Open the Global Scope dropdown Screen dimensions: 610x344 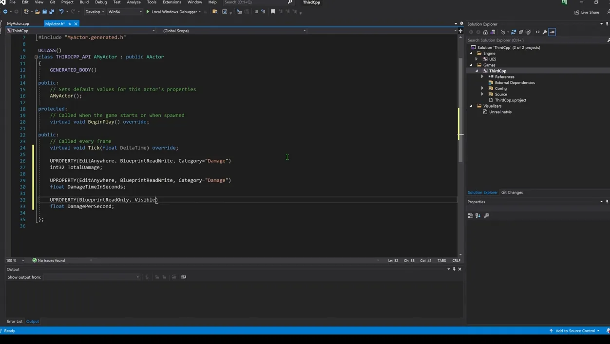click(234, 31)
